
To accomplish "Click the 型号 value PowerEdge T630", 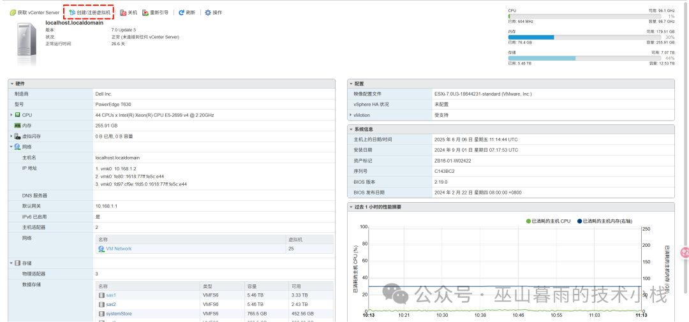I will tap(113, 105).
